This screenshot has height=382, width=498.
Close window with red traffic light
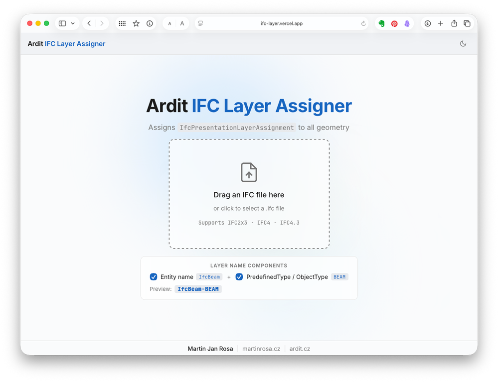pyautogui.click(x=30, y=23)
